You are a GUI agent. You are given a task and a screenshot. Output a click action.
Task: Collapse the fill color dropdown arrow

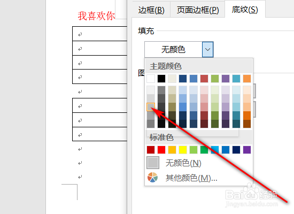pyautogui.click(x=207, y=50)
